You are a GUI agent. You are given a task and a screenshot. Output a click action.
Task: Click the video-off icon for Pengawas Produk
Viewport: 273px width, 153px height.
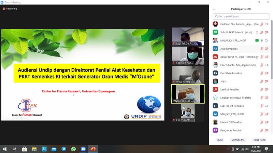[x=267, y=130]
